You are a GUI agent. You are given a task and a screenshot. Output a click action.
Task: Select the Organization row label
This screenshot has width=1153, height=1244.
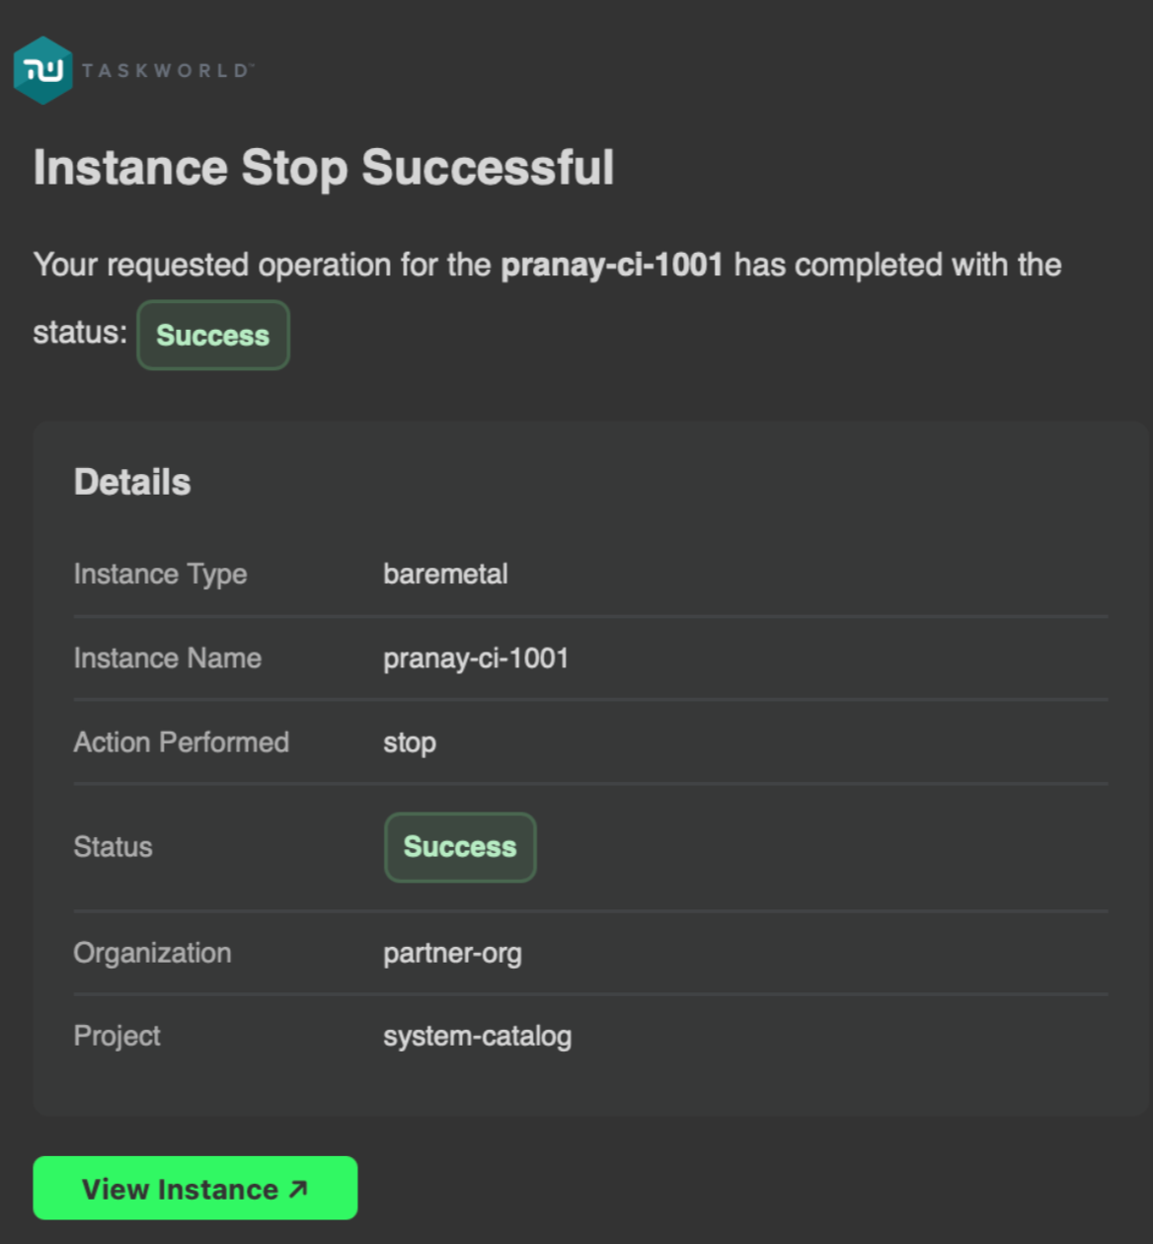152,953
